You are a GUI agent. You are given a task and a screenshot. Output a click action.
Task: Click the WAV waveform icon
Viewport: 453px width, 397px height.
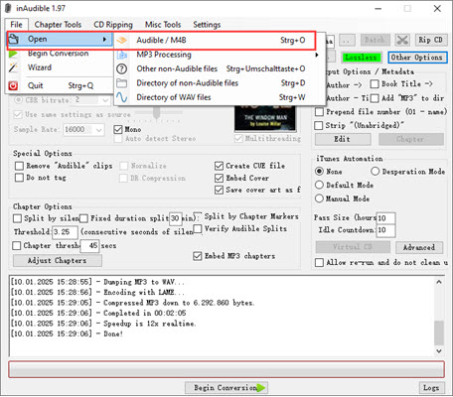point(122,97)
